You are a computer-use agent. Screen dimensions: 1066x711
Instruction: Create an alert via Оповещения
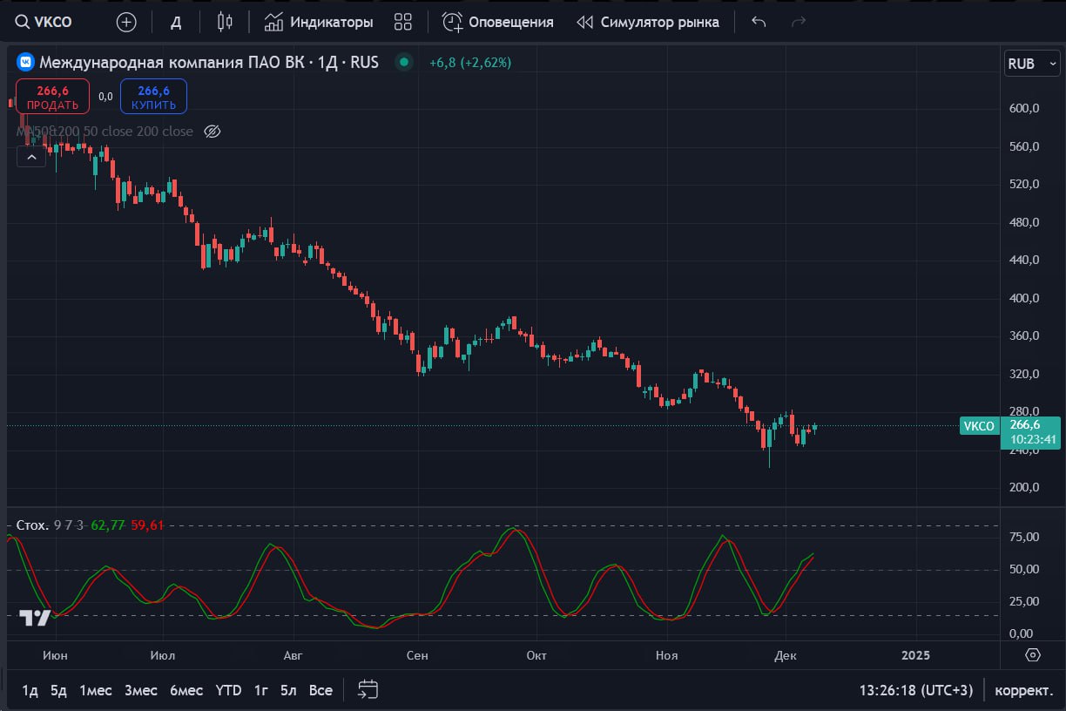[498, 22]
